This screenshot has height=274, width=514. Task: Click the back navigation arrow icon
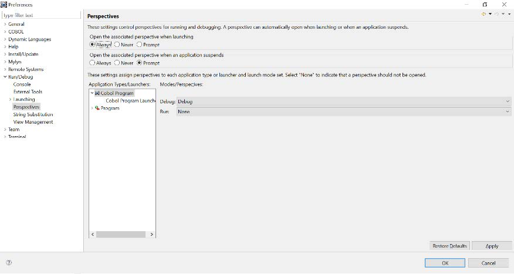point(483,14)
